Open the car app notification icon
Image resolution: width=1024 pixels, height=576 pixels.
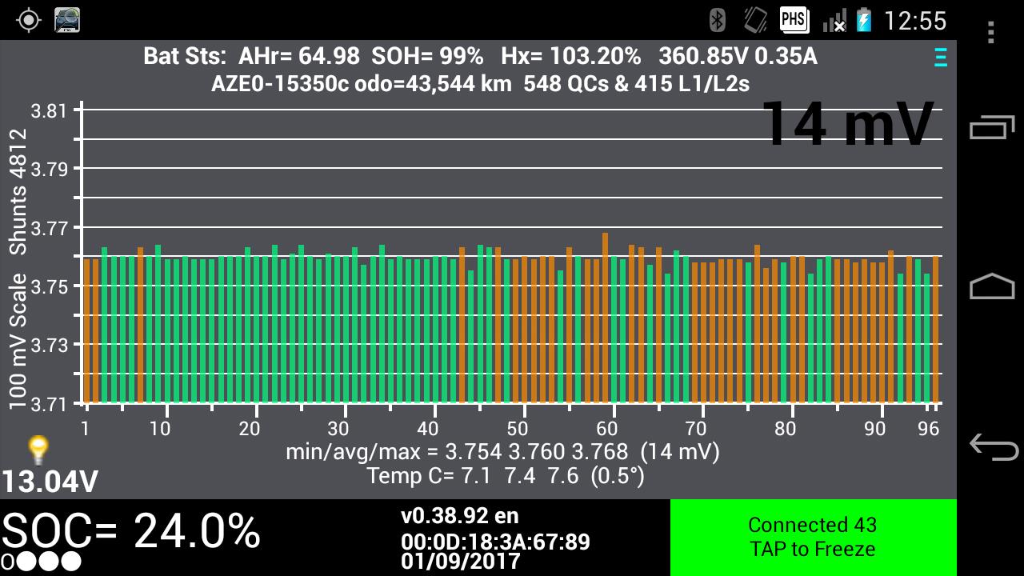[67, 20]
